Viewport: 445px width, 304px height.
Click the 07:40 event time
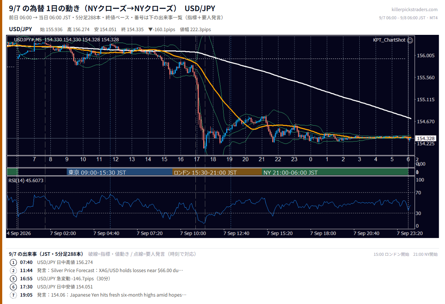click(x=26, y=262)
